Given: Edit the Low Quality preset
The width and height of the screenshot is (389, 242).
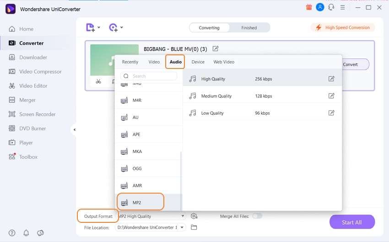Looking at the screenshot, I should (x=331, y=113).
